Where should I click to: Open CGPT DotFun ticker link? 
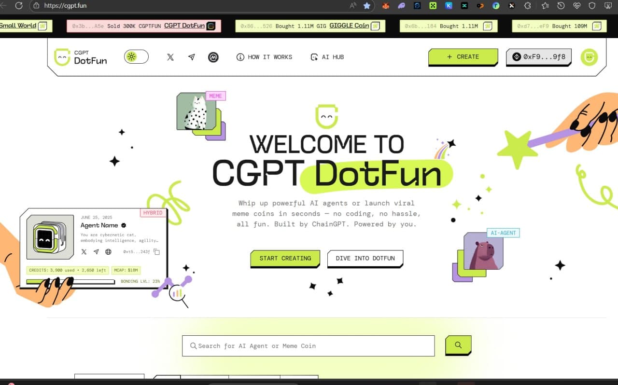184,26
